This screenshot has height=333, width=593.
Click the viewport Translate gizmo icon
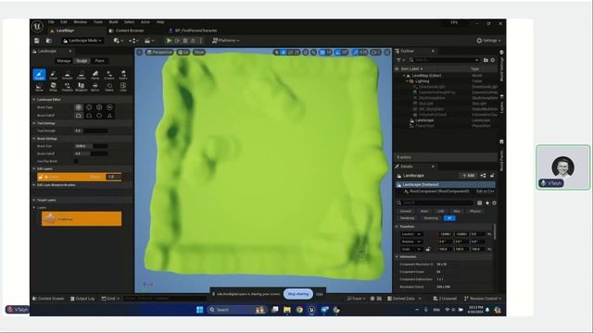tap(284, 52)
